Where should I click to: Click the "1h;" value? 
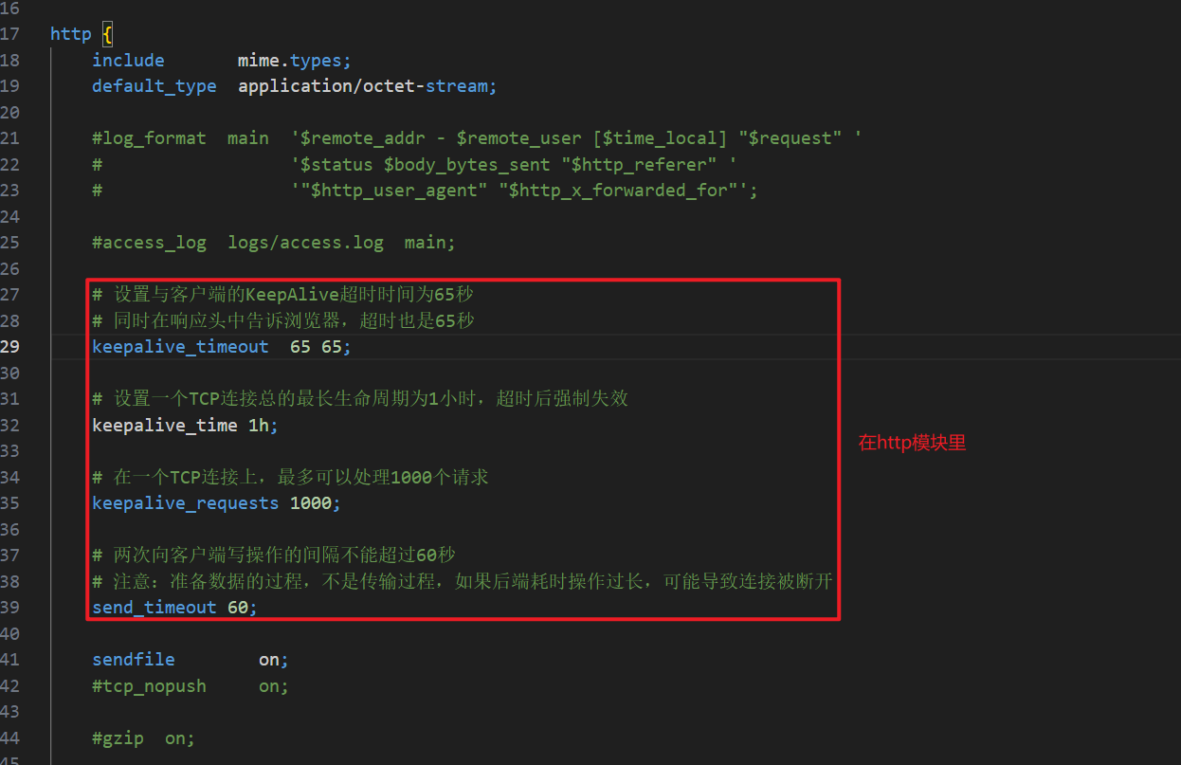coord(264,426)
